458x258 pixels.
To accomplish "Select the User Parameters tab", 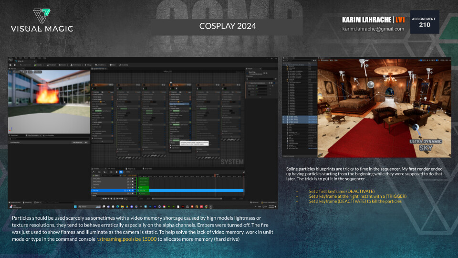I will pos(33,135).
